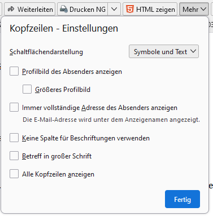This screenshot has height=216, width=213.
Task: Open the Drucken NG dropdown arrow
Action: tap(114, 9)
